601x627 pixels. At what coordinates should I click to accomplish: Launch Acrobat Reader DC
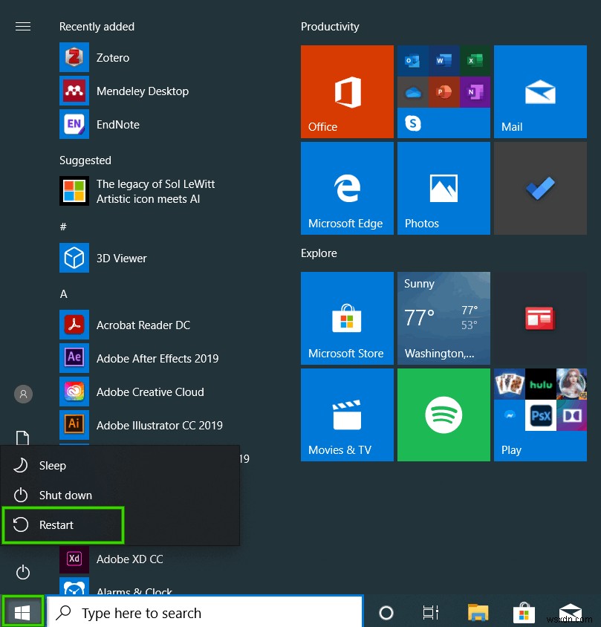[x=144, y=325]
